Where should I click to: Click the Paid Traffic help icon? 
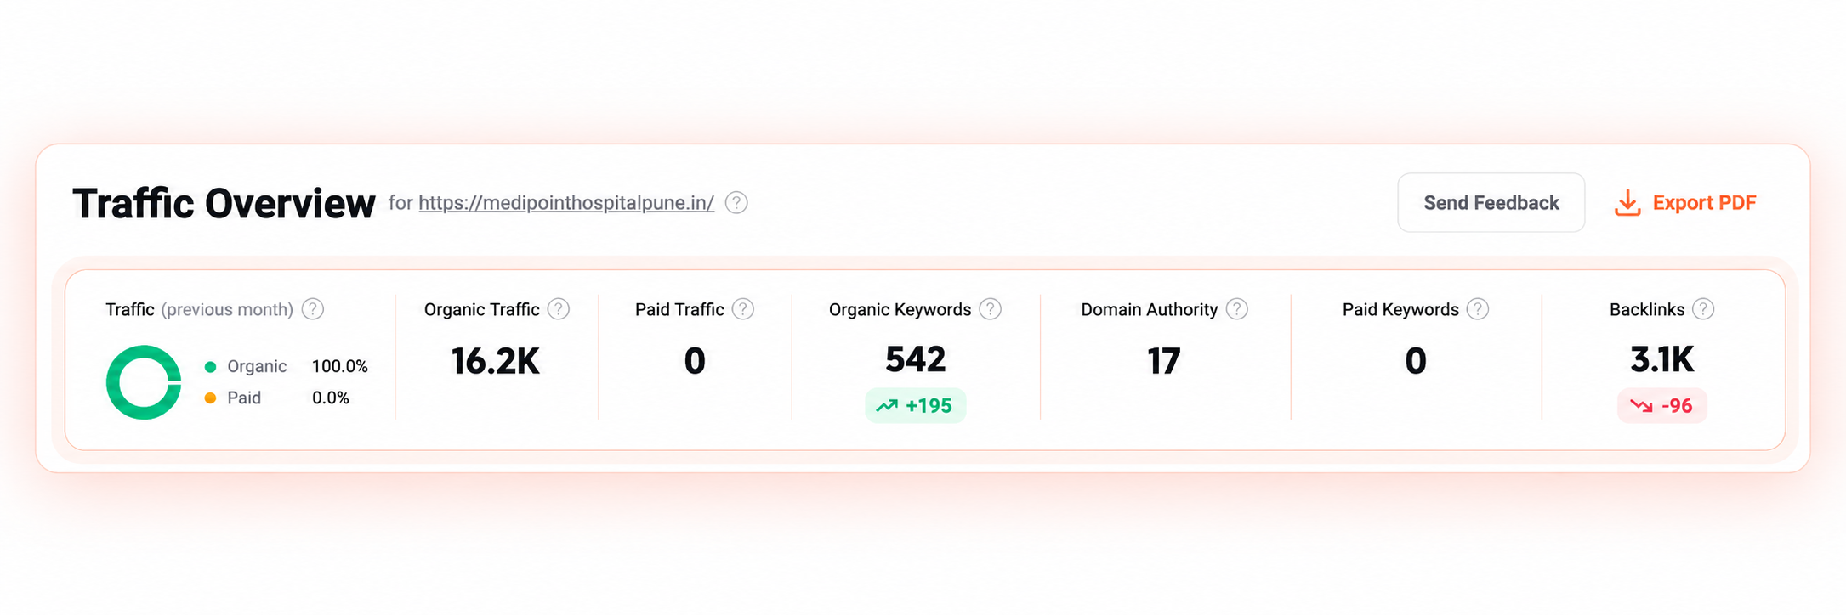point(743,309)
